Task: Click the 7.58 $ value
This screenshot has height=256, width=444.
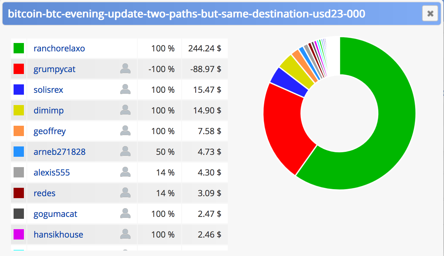Action: [x=209, y=131]
